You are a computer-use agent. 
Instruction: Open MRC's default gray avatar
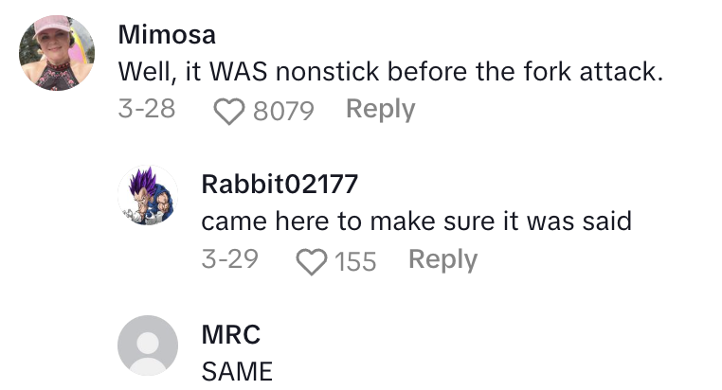tap(148, 346)
